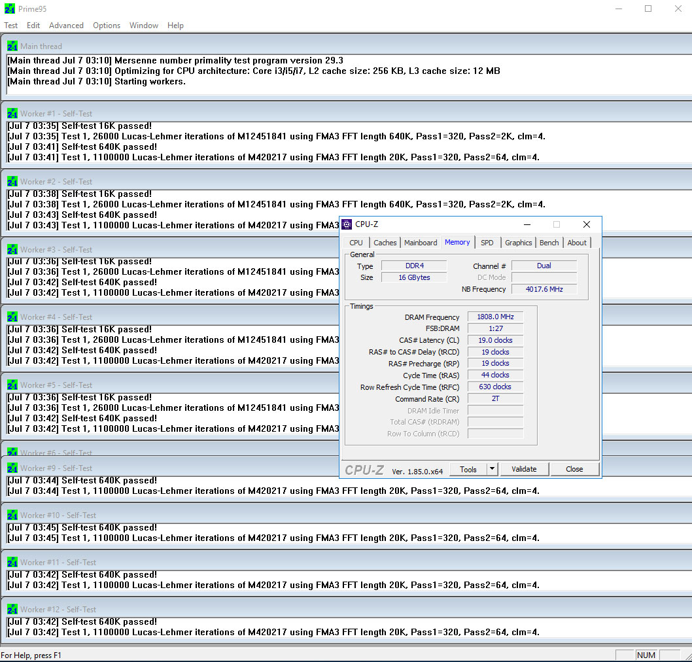
Task: Click the Channel # field showing Dual
Action: pos(544,266)
